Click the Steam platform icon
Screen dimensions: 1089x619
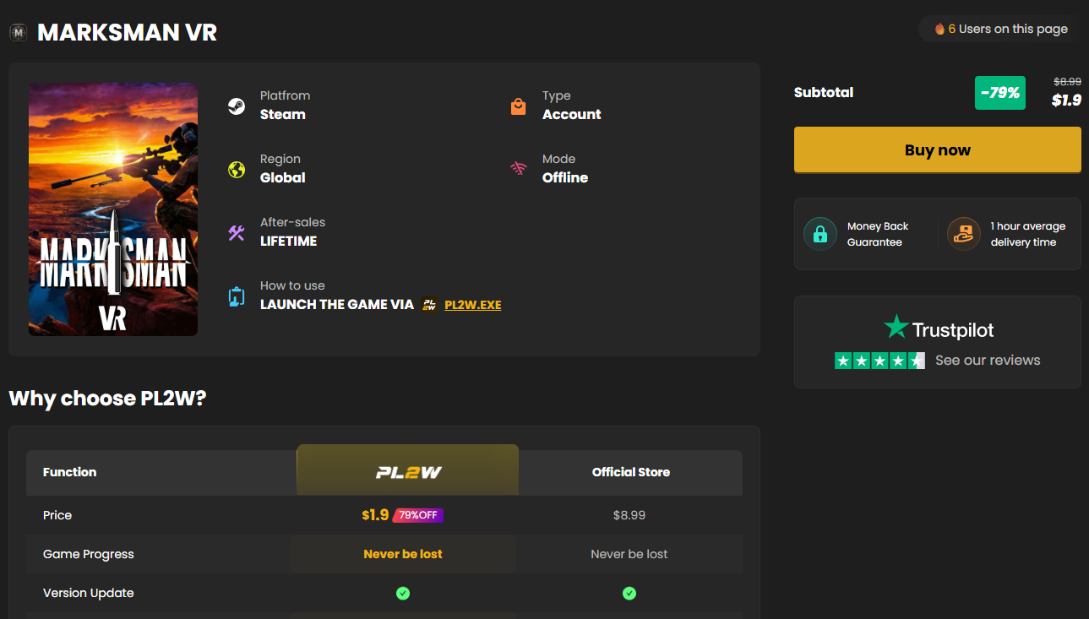coord(237,106)
